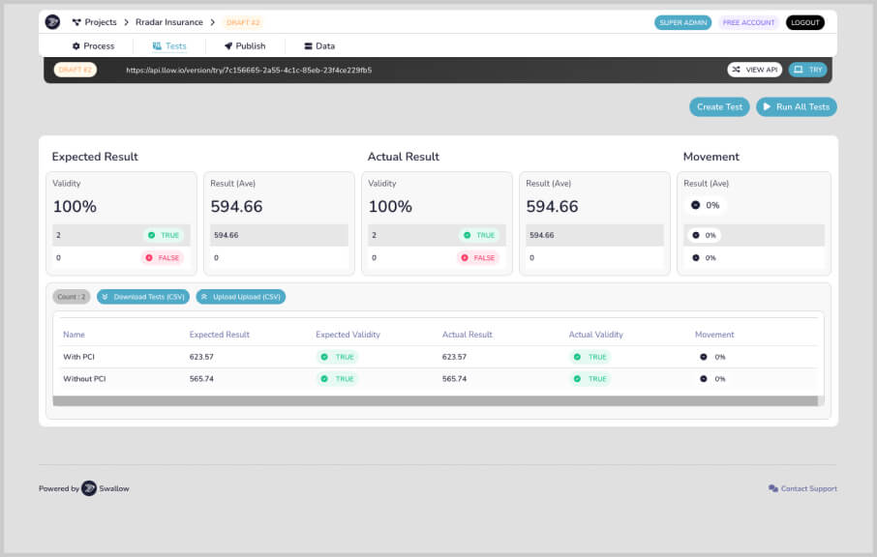Click Without PCI movement 0% indicator
Image resolution: width=877 pixels, height=557 pixels.
tap(712, 379)
